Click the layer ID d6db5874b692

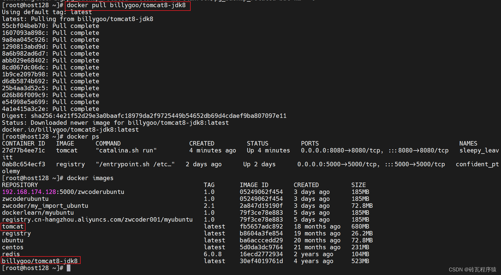[24, 81]
